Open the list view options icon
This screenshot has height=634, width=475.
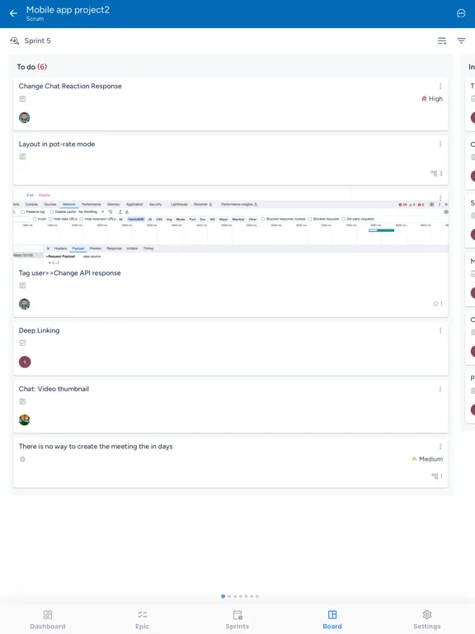coord(442,40)
